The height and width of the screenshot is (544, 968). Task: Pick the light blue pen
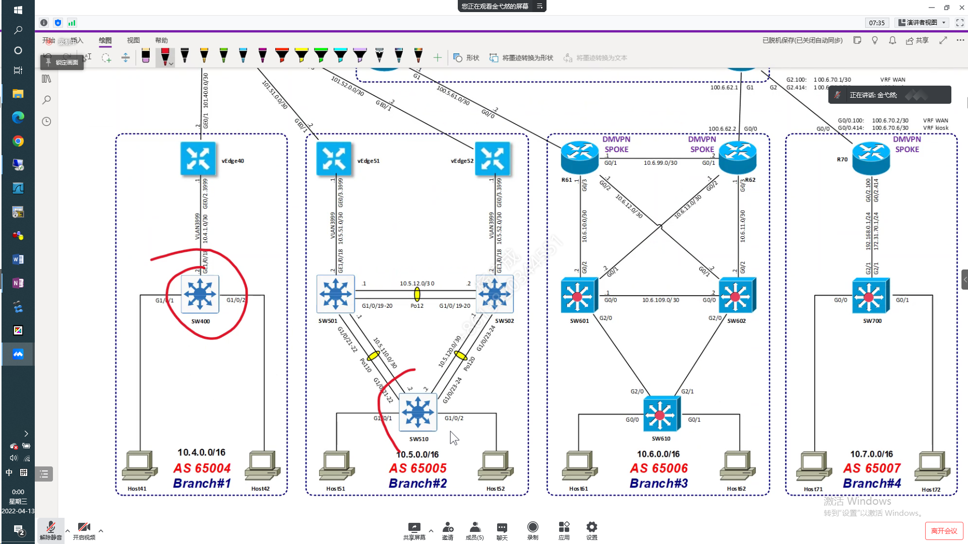[243, 56]
